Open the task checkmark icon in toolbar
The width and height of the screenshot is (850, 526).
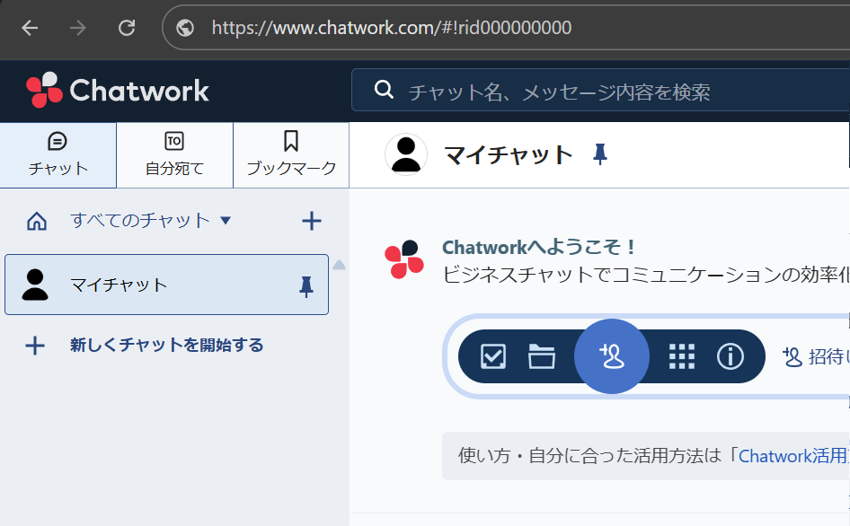tap(493, 357)
